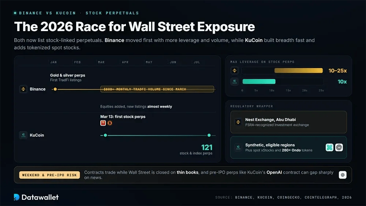This screenshot has width=366, height=206.
Task: Select the Nest Exchange, Abu Dhabi card
Action: pyautogui.click(x=288, y=122)
